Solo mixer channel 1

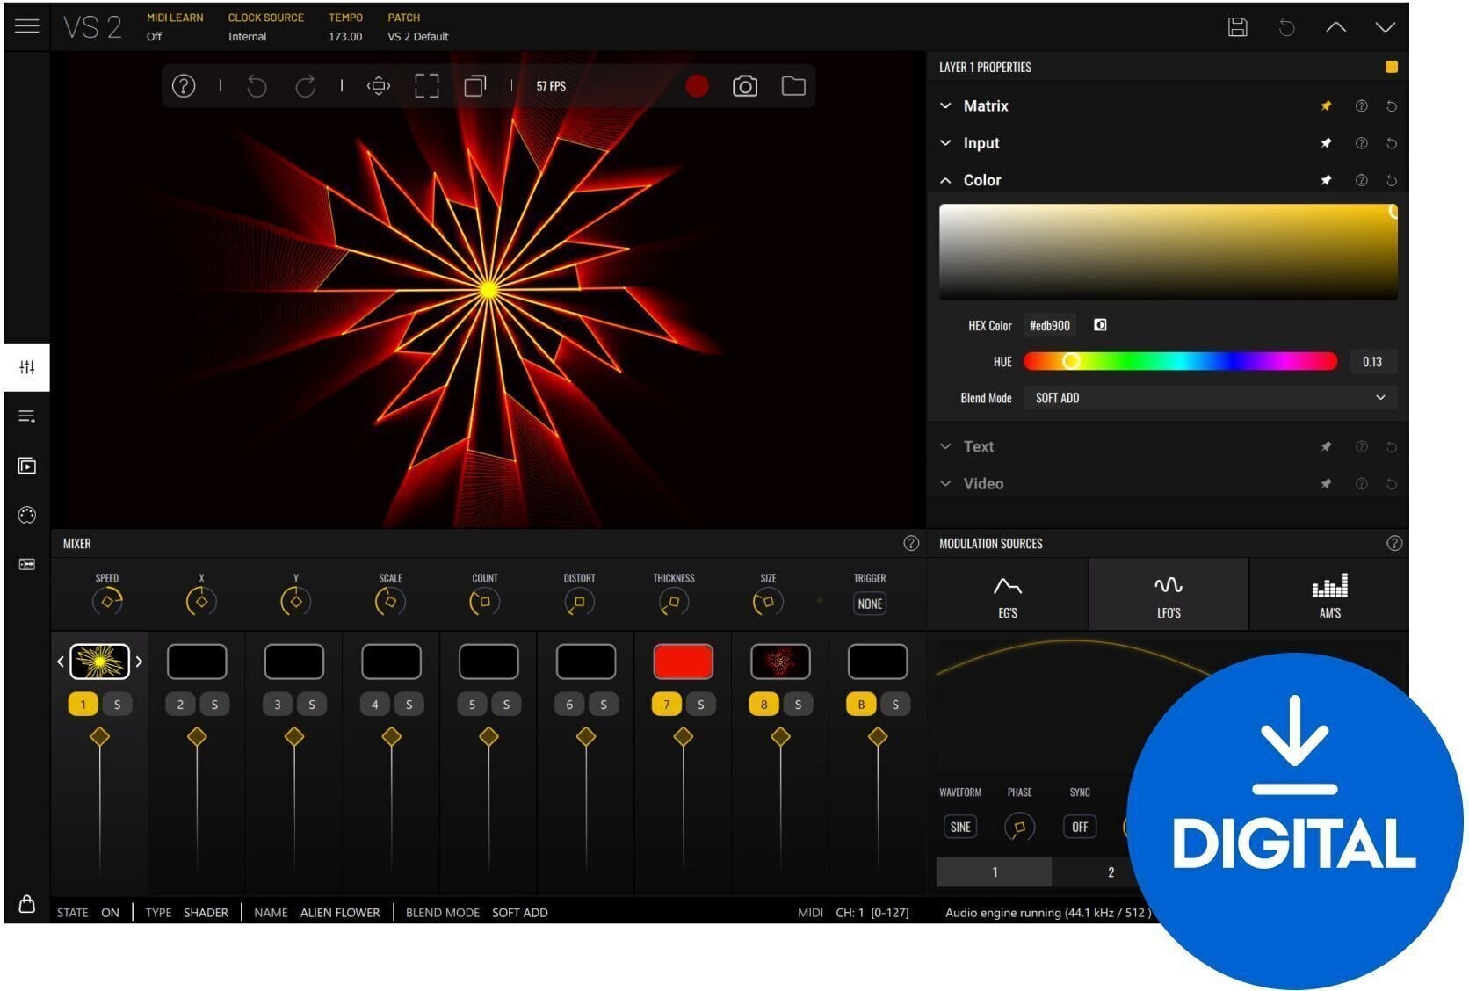117,704
